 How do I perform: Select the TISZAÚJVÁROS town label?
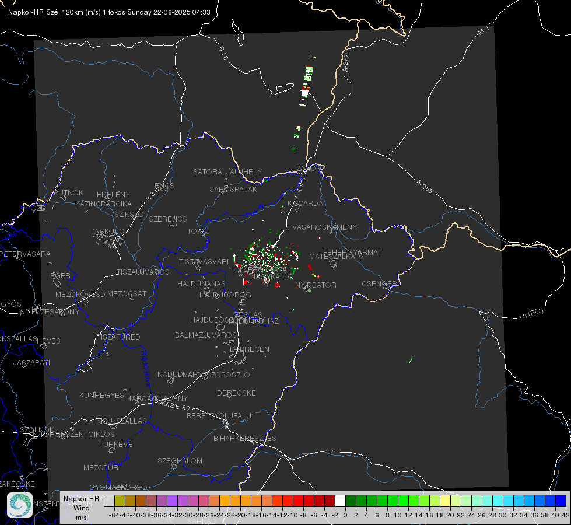point(143,272)
